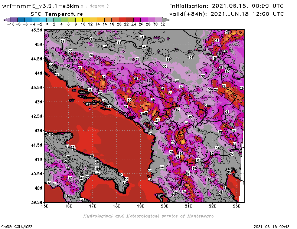Viewport: 297px width, 229px height.
Task: Click the 32 tick value on the legend
Action: [x=163, y=24]
